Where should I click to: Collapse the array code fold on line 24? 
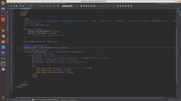coord(14,29)
